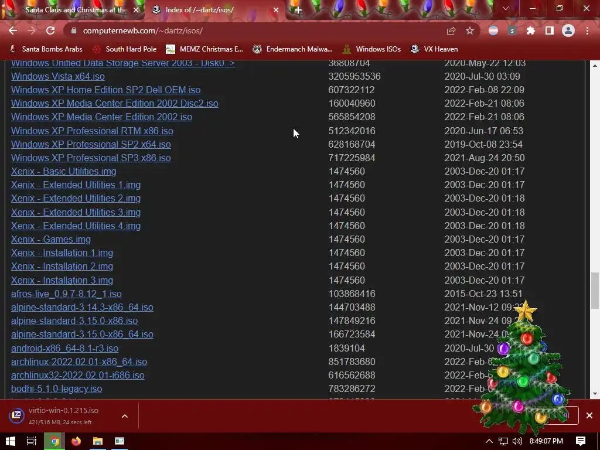Viewport: 600px width, 450px height.
Task: Show hidden system tray icons
Action: 489,441
